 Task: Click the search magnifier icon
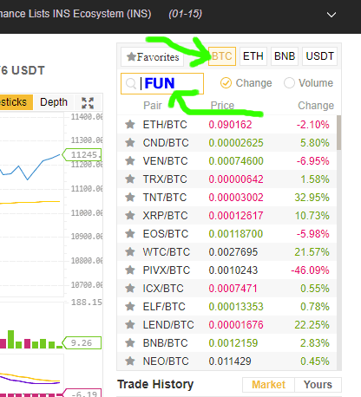click(x=131, y=83)
